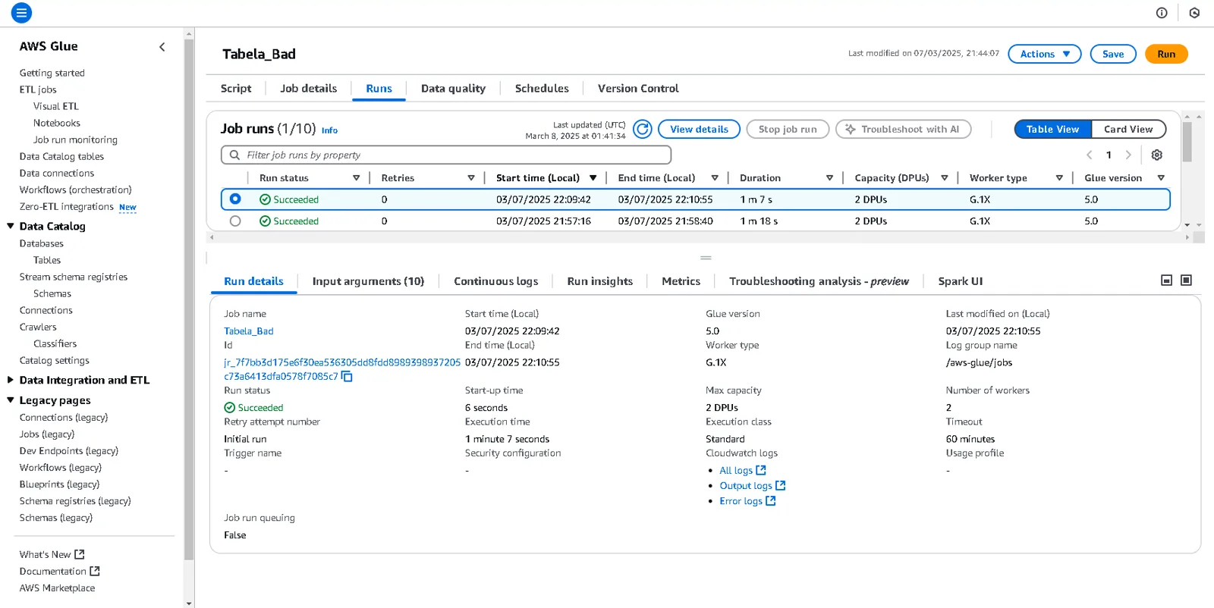
Task: Click the info icon in top bar
Action: (1162, 13)
